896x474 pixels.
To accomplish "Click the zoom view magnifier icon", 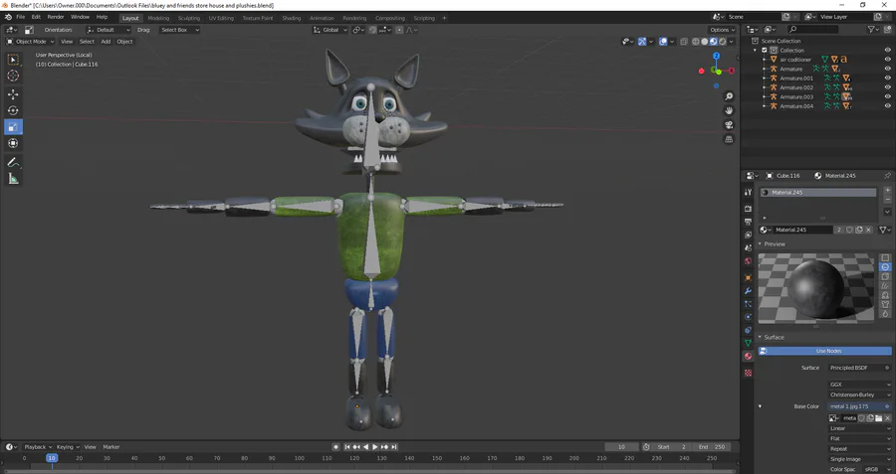I will coord(729,96).
